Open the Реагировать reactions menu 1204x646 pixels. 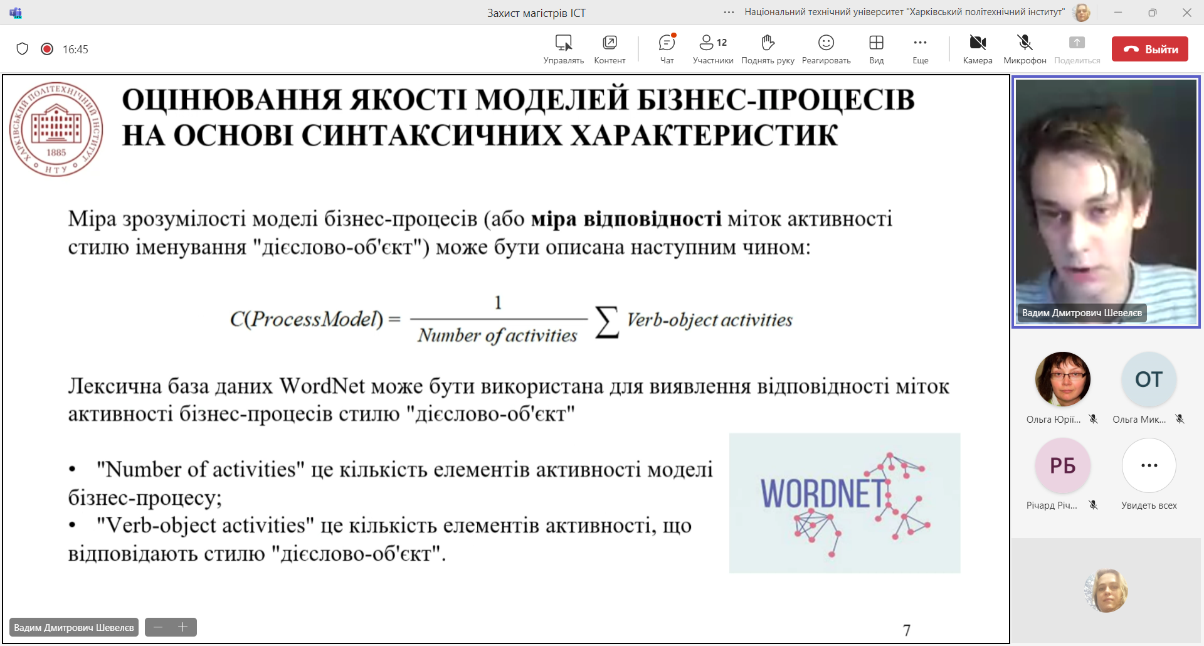(x=826, y=49)
